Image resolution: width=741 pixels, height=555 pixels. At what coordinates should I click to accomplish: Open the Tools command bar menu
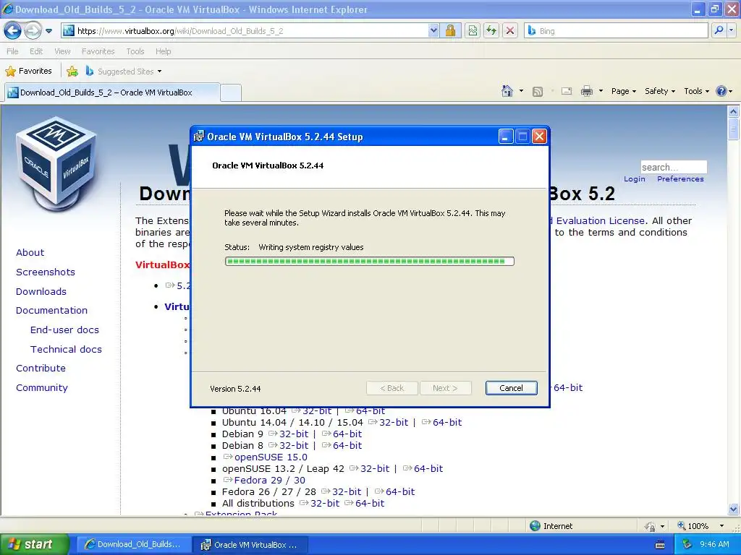(x=696, y=91)
